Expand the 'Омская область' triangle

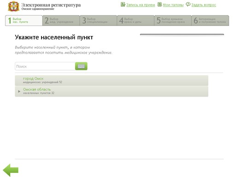pyautogui.click(x=19, y=91)
